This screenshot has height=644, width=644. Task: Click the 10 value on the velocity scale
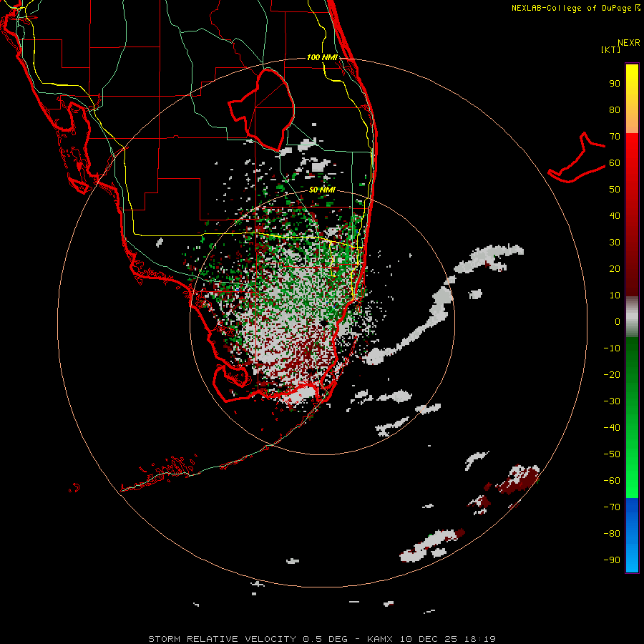click(615, 296)
